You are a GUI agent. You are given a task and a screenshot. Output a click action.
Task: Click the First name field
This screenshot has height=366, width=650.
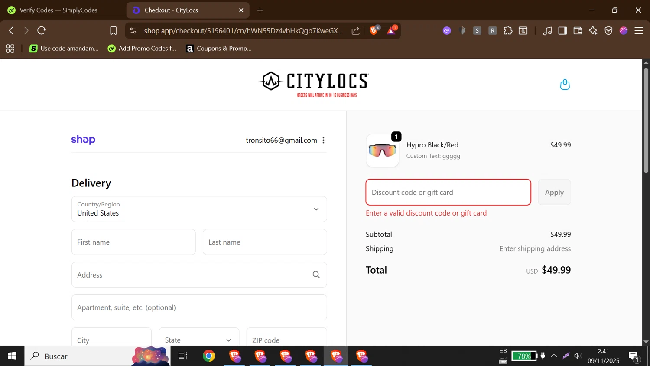[133, 242]
